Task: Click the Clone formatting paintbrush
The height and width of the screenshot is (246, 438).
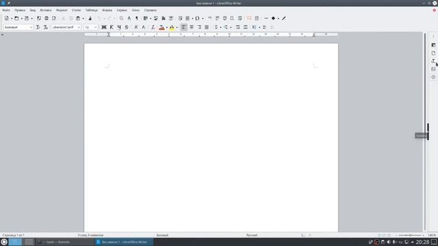Action: tap(90, 18)
